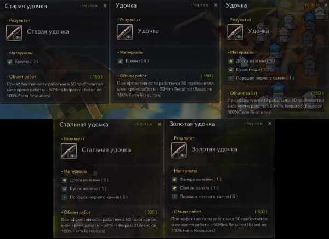
Task: Click the Кусок железа material icon
Action: tap(64, 188)
